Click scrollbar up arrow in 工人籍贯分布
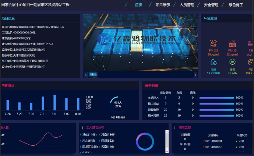 pos(167,132)
